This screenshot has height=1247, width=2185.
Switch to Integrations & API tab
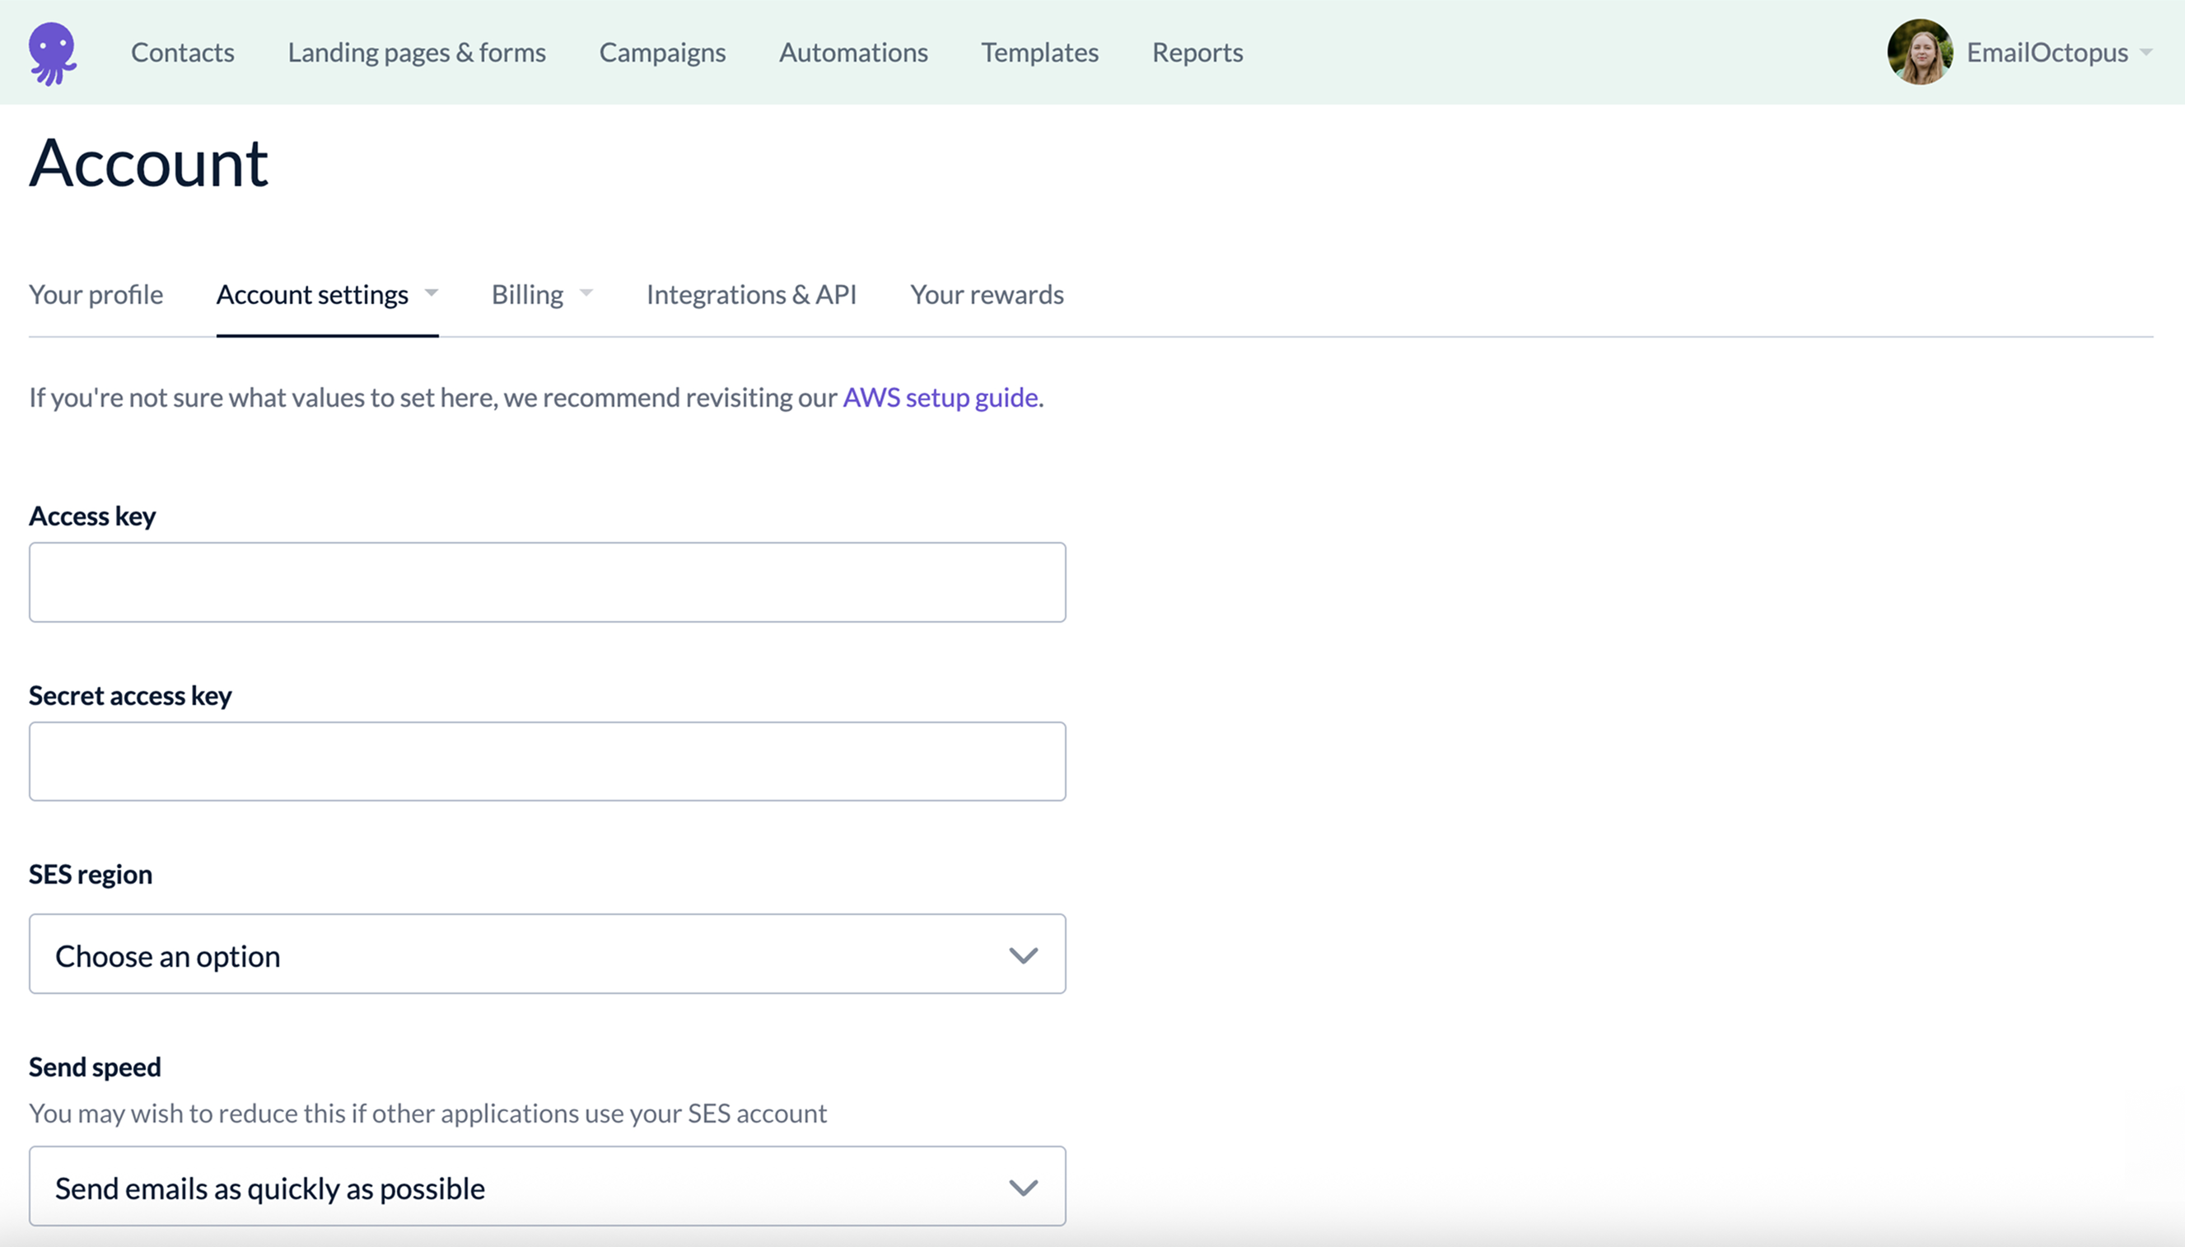[x=751, y=294]
